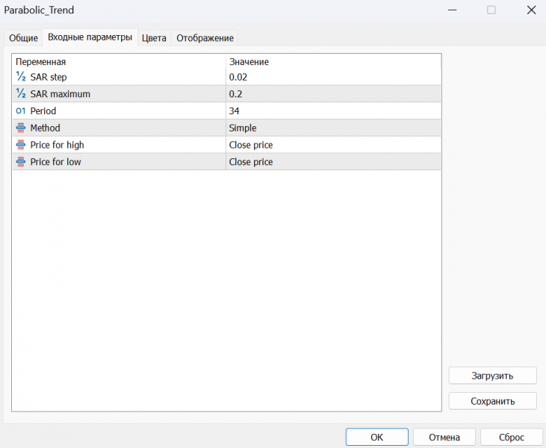Click the Price for low icon

pyautogui.click(x=20, y=162)
